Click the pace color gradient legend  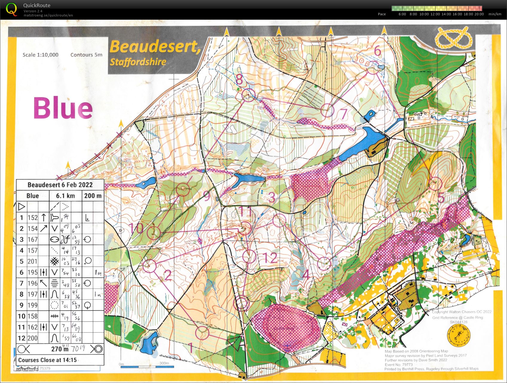[436, 8]
